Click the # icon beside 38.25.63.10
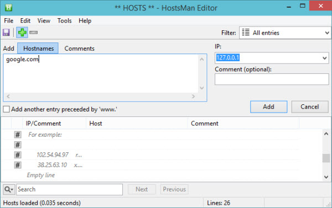Image resolution: width=332 pixels, height=208 pixels. 18,165
